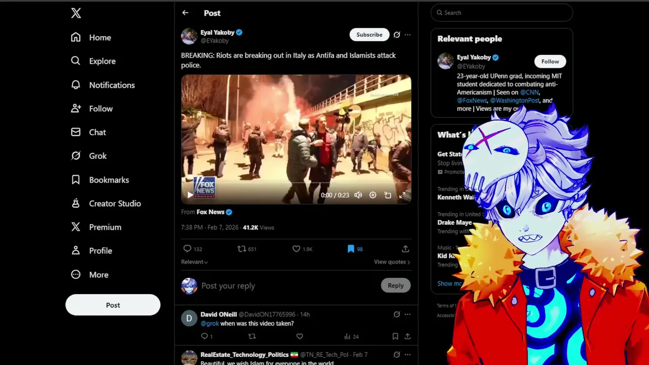Open the Home page
649x365 pixels.
pyautogui.click(x=91, y=38)
